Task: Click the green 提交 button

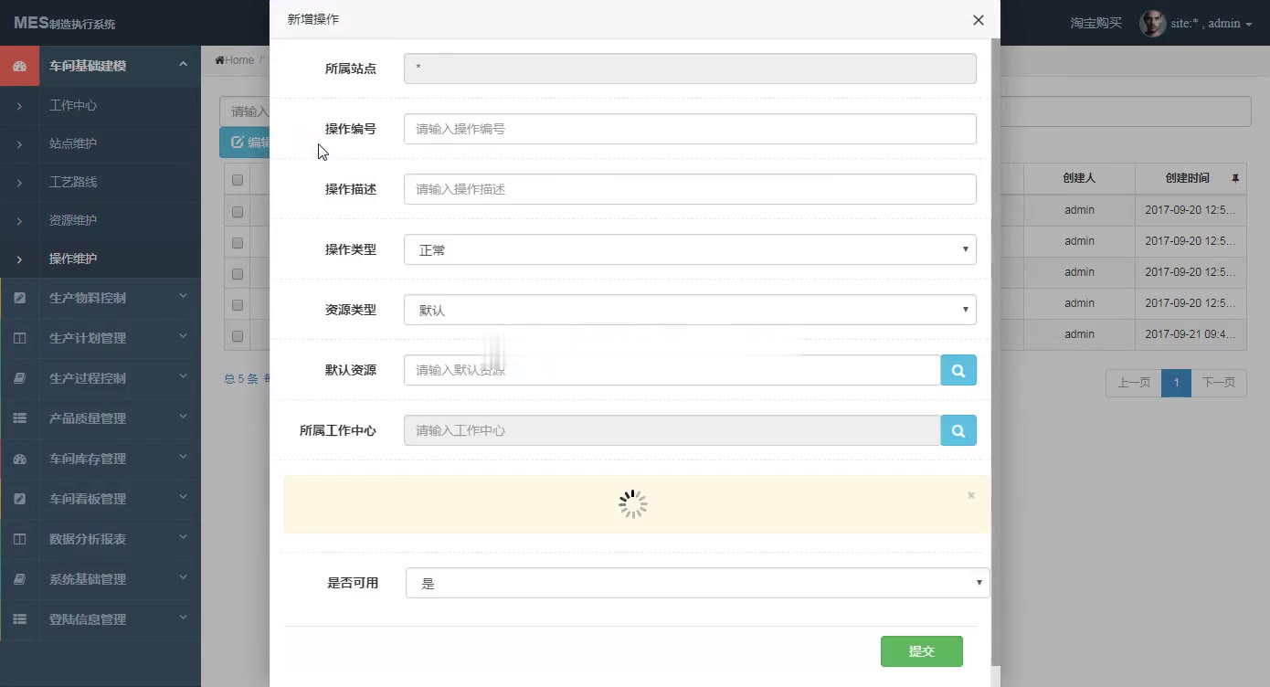Action: (921, 651)
